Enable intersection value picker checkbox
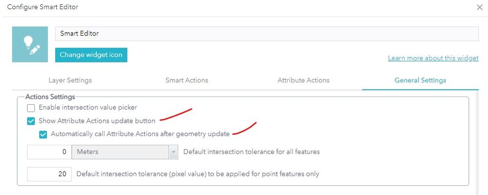This screenshot has height=195, width=488. (31, 108)
